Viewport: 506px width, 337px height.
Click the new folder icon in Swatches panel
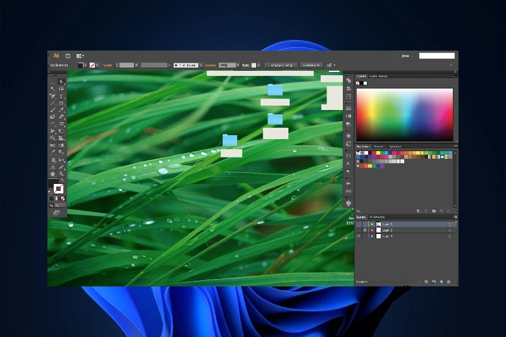[434, 210]
